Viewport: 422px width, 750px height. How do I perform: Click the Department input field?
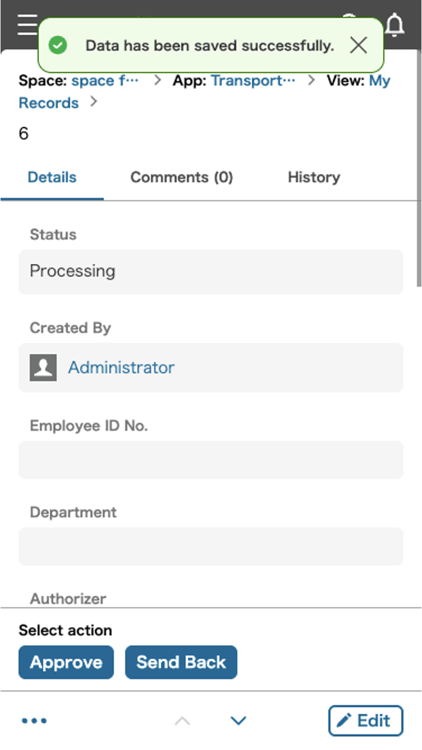pos(211,546)
